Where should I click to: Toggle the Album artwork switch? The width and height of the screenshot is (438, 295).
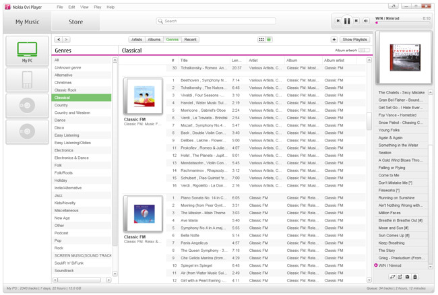(x=364, y=51)
